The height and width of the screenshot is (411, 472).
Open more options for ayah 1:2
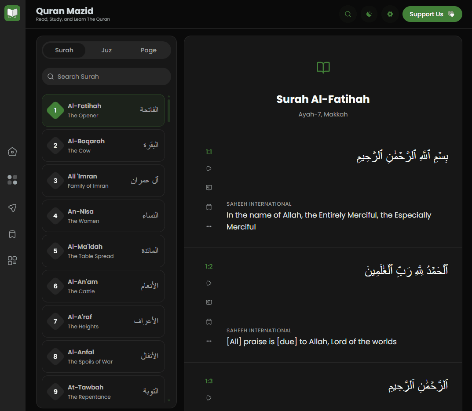[x=209, y=341]
